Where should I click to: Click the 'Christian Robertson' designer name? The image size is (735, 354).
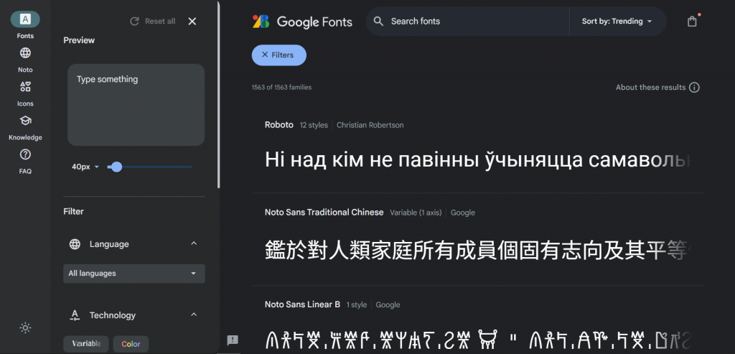point(370,125)
